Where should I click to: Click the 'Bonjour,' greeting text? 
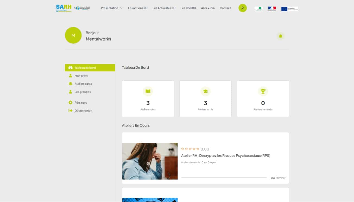pos(93,33)
